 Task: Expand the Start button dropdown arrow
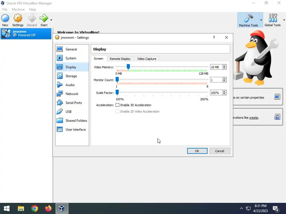tap(51, 20)
